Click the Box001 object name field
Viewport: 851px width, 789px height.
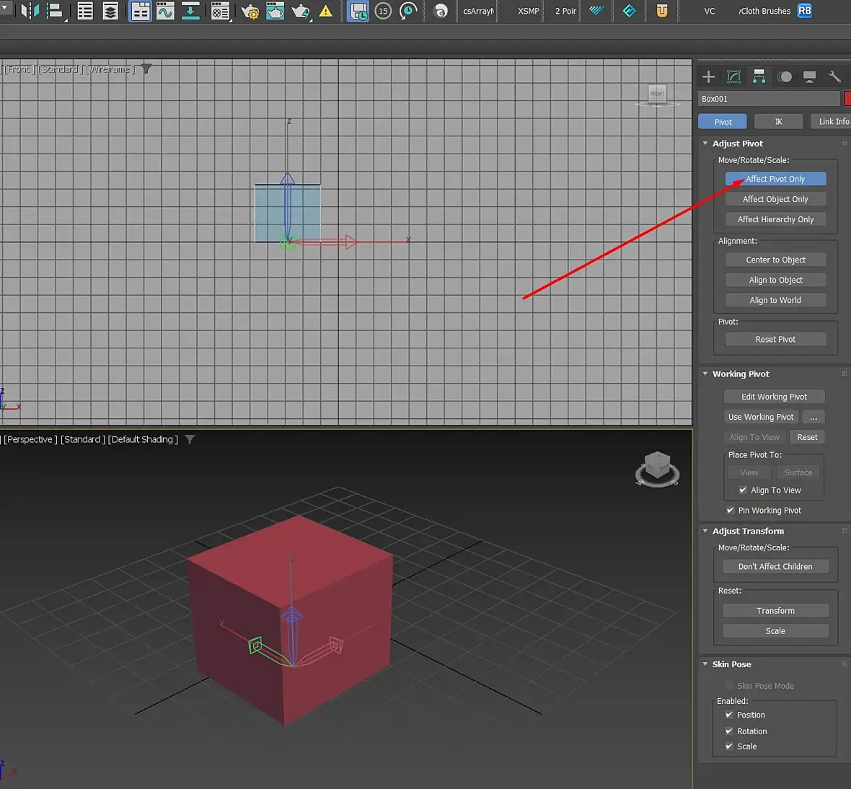pyautogui.click(x=769, y=99)
